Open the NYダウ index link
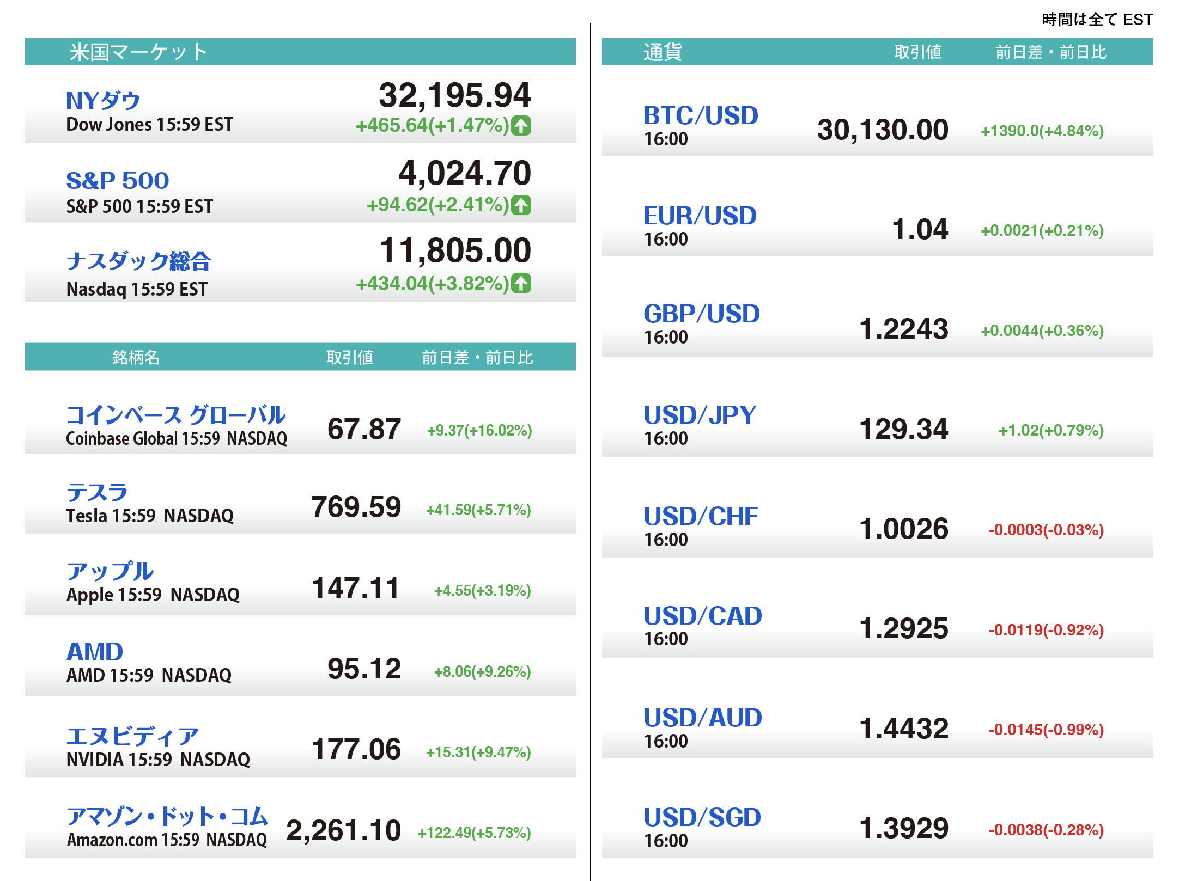This screenshot has height=881, width=1179. coord(103,101)
